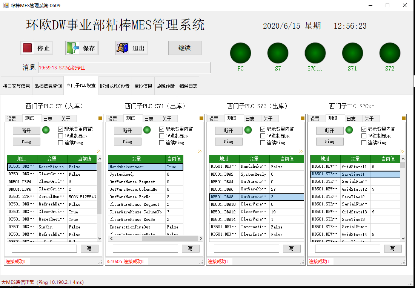Click Ping button in PLC-S71 panel
This screenshot has height=288, width=415.
pyautogui.click(x=128, y=141)
